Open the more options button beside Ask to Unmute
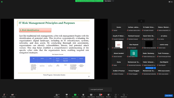 coord(155,68)
